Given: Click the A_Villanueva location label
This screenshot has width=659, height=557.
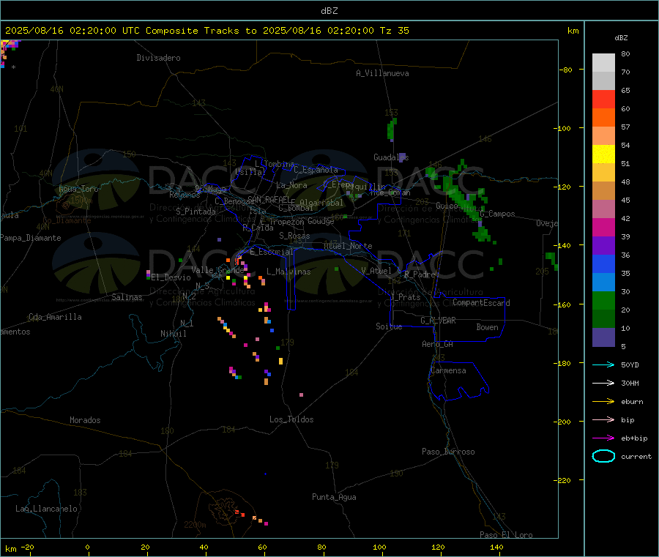Looking at the screenshot, I should coord(382,73).
